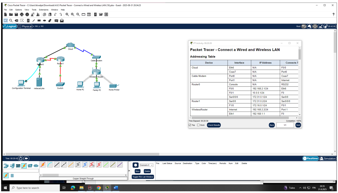The width and height of the screenshot is (338, 193).
Task: Toggle the Top checkbox in PT Activity
Action: coord(190,125)
